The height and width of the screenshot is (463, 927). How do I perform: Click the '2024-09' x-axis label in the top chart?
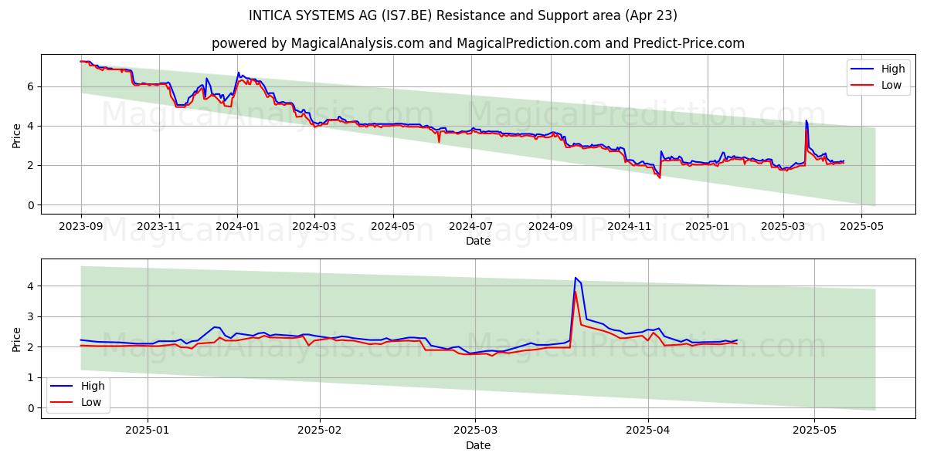point(550,226)
